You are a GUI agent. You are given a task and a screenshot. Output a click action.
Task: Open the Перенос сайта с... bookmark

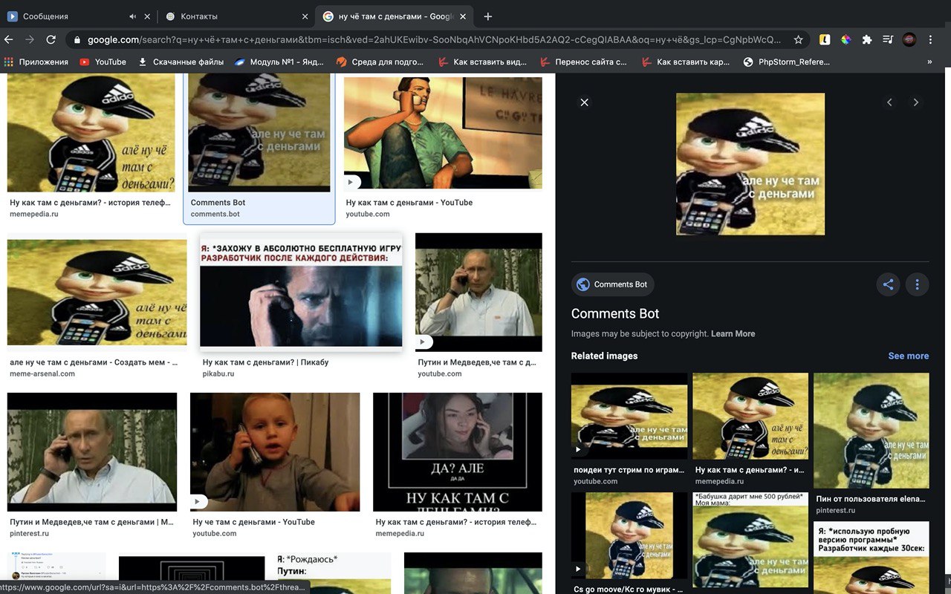(583, 62)
